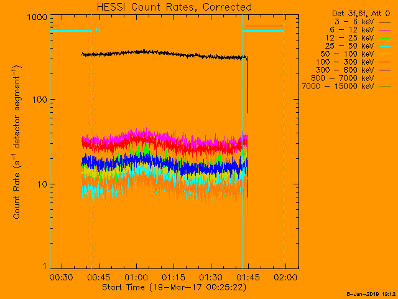Click the orange 'S' SAA marker label
This screenshot has height=299, width=398.
pos(65,25)
